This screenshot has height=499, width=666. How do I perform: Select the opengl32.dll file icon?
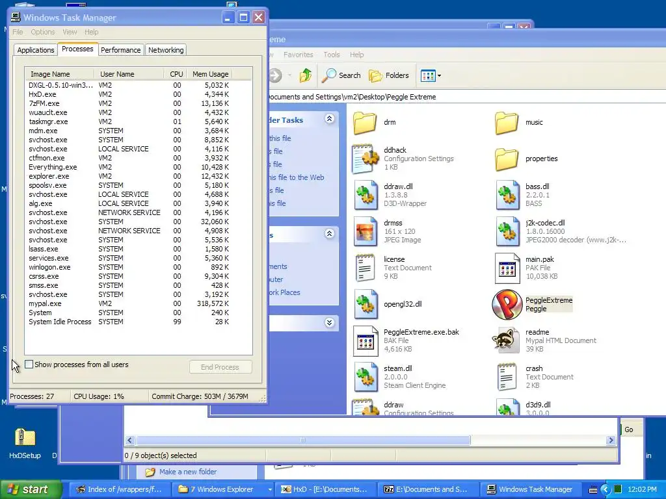(x=366, y=304)
